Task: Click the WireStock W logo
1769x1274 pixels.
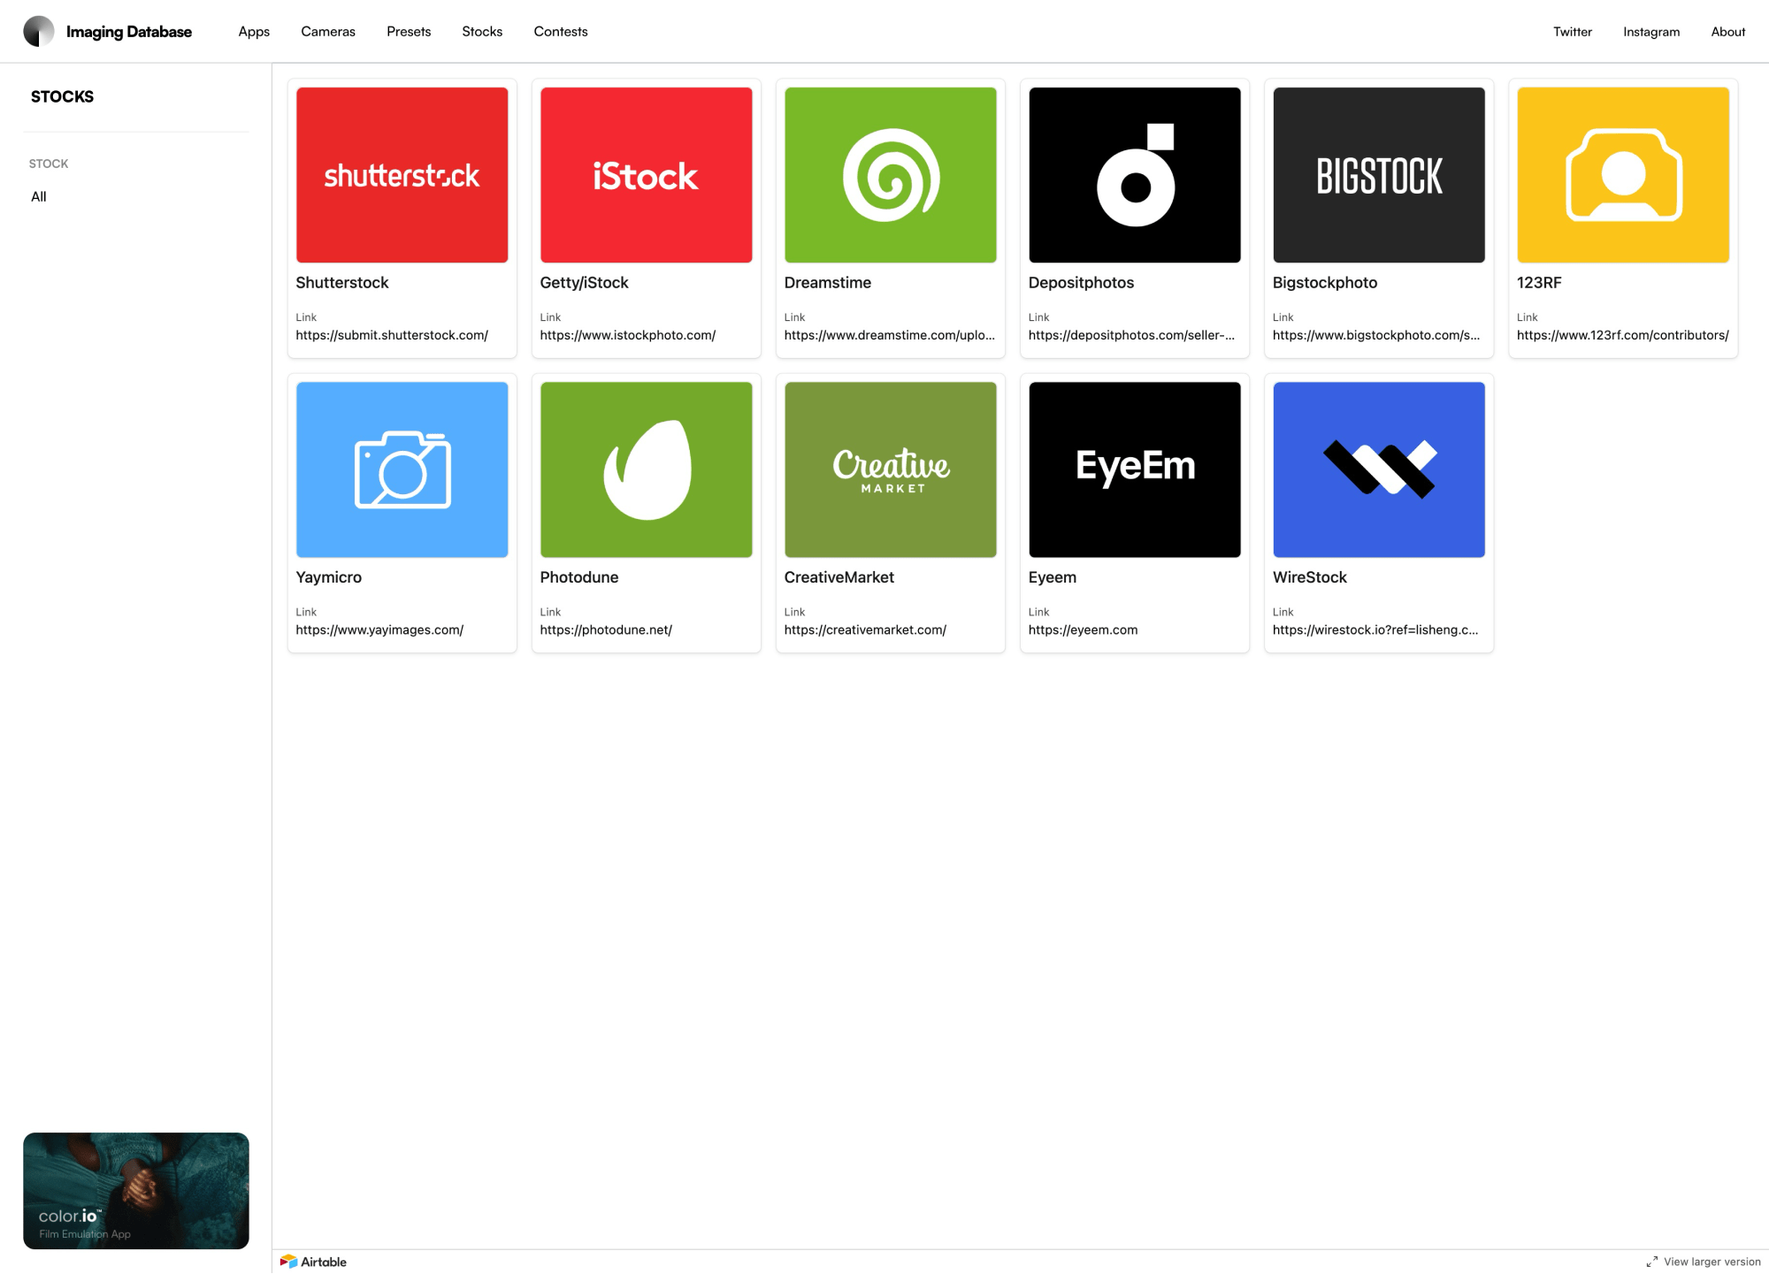Action: (x=1379, y=469)
